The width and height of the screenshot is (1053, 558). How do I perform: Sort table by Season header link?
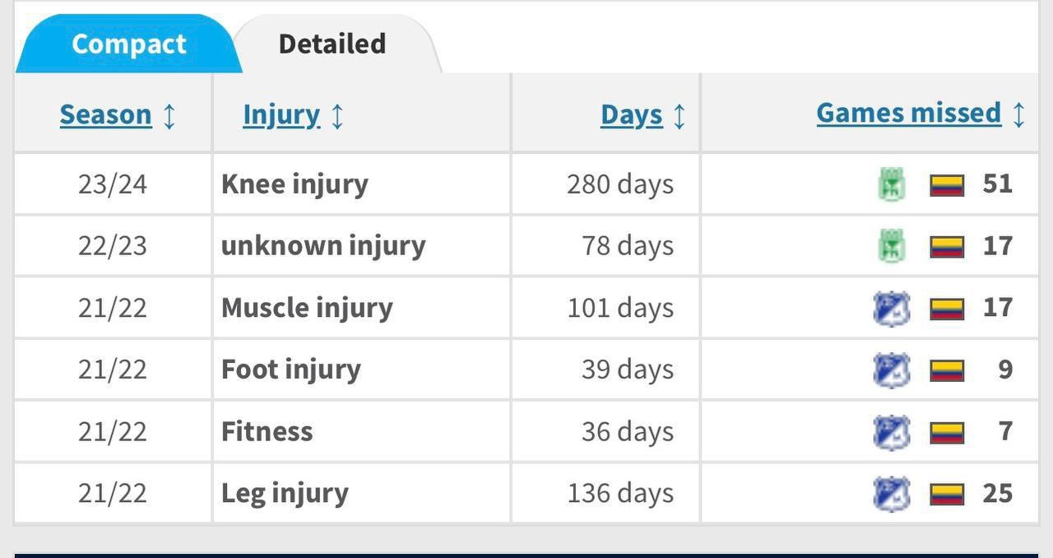tap(106, 115)
